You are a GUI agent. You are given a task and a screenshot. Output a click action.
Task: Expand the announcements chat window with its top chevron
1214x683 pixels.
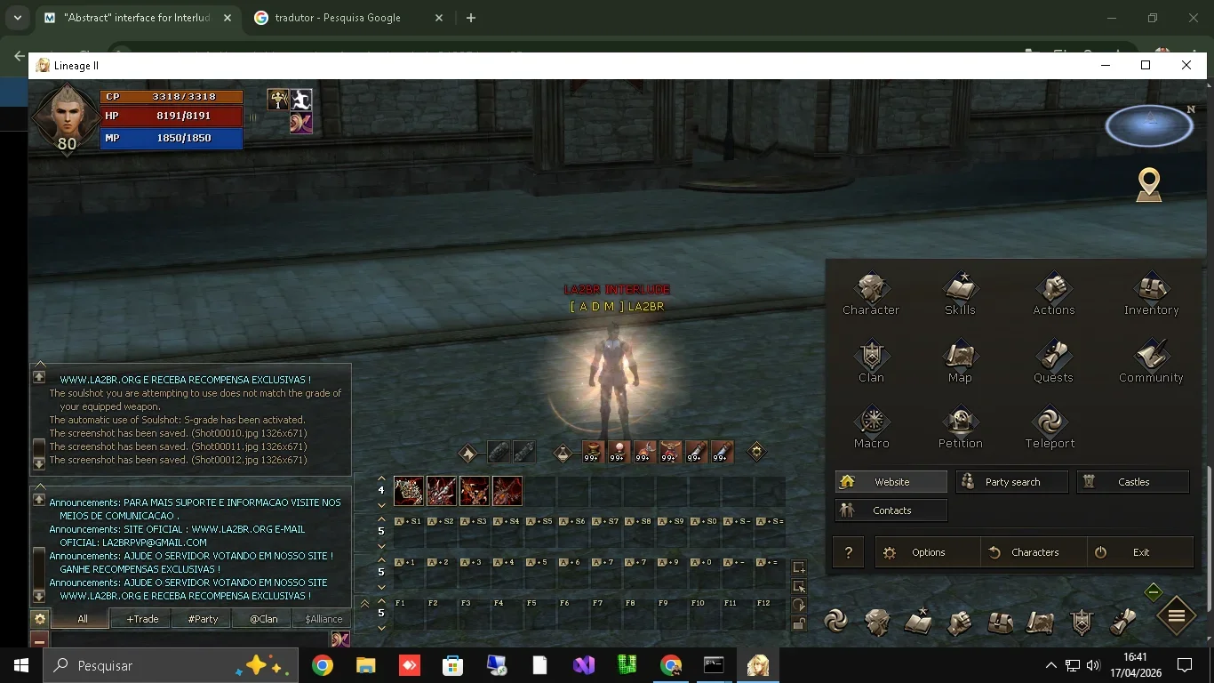[39, 486]
